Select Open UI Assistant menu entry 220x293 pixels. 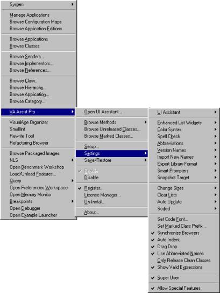(112, 112)
